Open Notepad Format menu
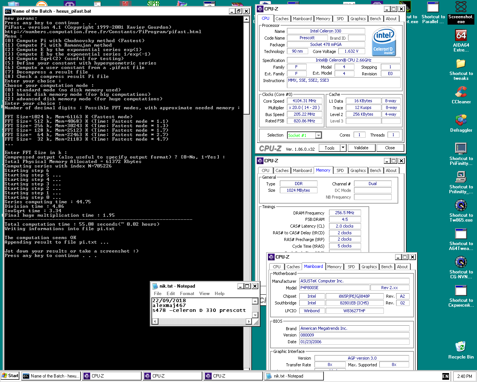 [187, 294]
